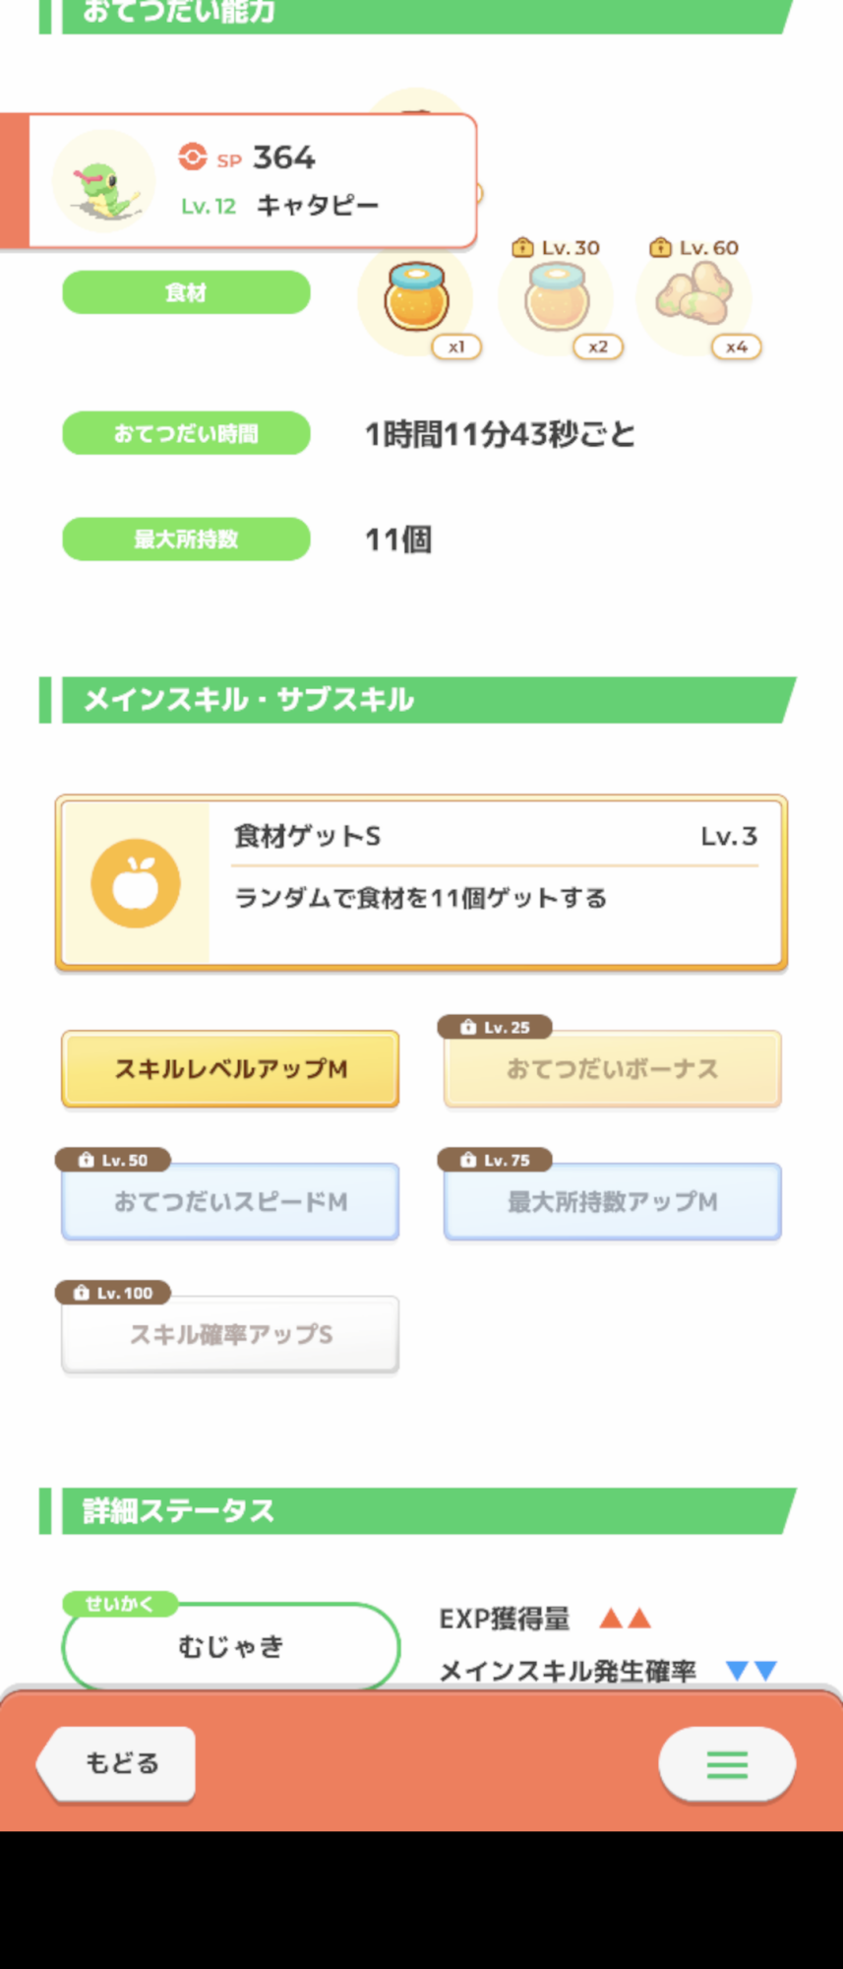Tap the おてつだい時間 label
Screen dimensions: 843x1969
pos(186,433)
